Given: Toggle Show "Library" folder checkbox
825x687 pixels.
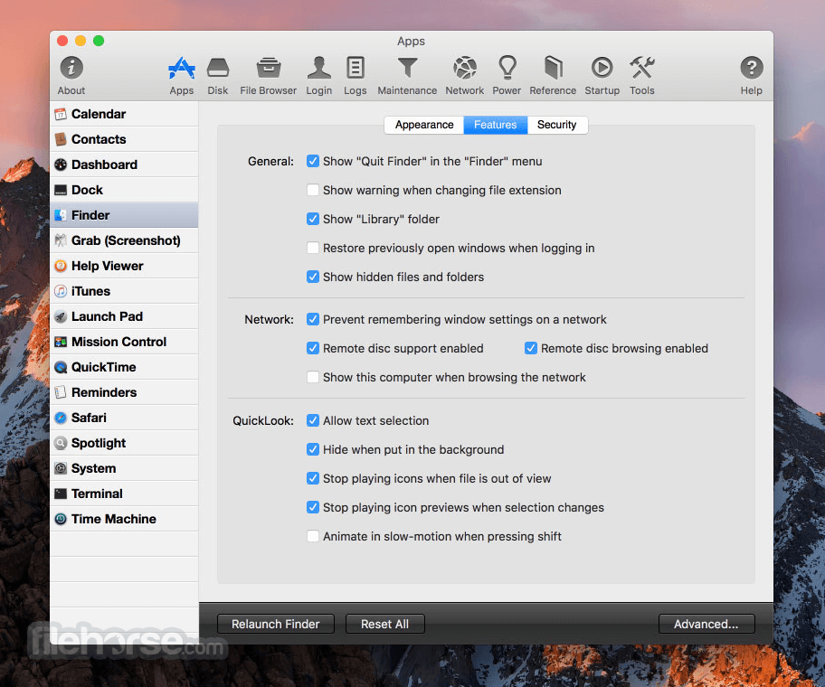Looking at the screenshot, I should (312, 219).
